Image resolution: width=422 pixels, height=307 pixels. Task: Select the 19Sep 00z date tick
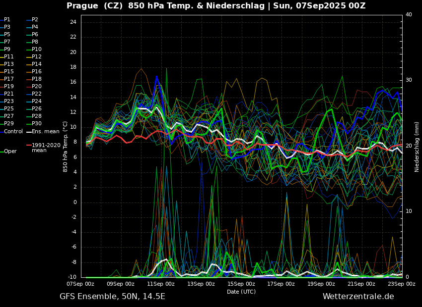[321, 284]
